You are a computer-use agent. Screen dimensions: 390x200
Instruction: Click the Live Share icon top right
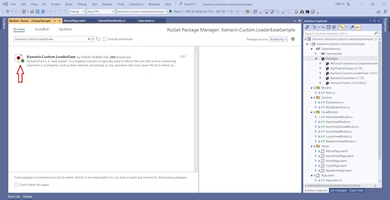379,11
